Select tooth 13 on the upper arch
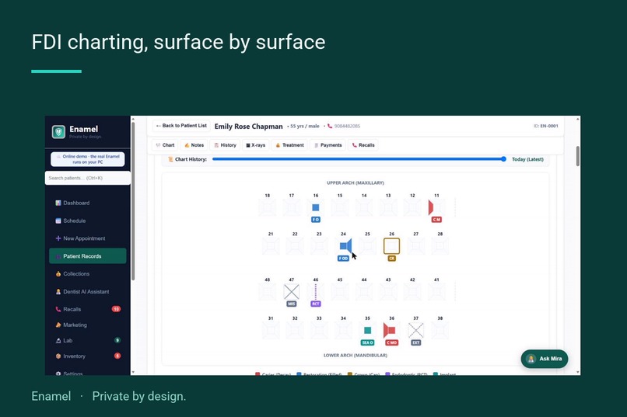This screenshot has height=417, width=627. coord(388,207)
